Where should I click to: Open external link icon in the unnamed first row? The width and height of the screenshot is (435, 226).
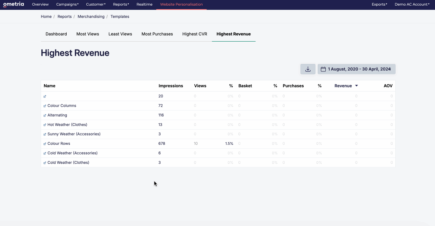pos(45,96)
